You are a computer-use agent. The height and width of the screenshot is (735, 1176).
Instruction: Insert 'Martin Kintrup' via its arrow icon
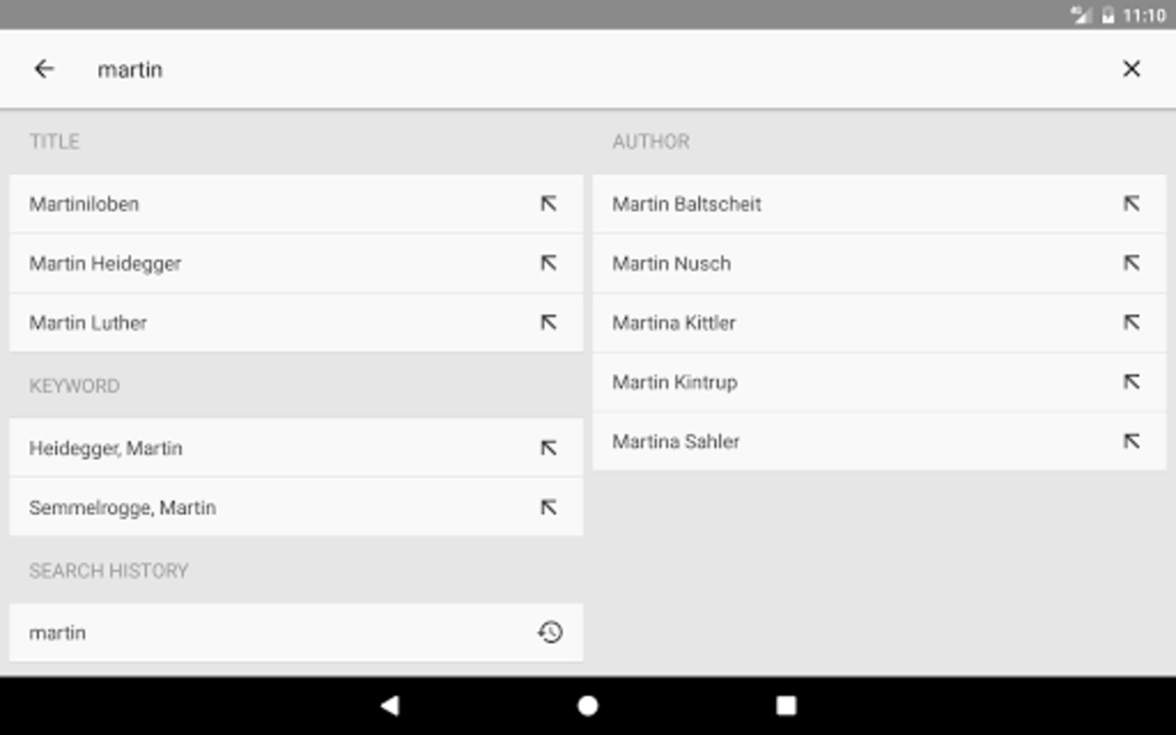1132,381
